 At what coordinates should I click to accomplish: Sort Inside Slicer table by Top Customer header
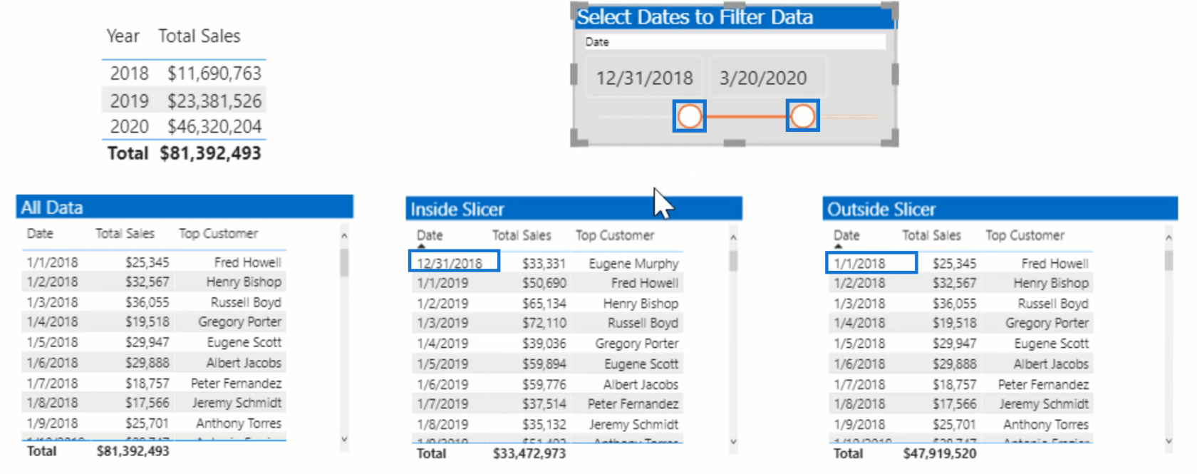click(x=615, y=235)
